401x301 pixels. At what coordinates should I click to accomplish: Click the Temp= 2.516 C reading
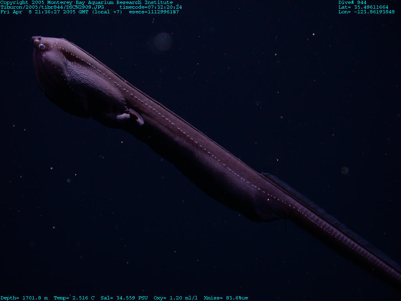74,298
